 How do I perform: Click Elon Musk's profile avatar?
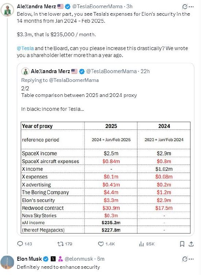click(x=7, y=262)
